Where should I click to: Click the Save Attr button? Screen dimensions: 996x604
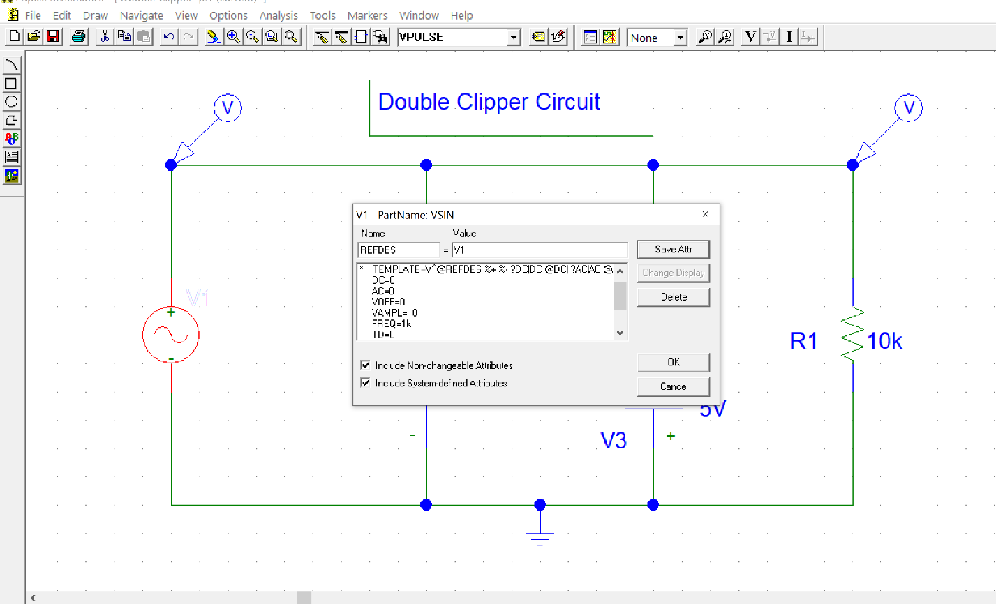click(x=672, y=249)
